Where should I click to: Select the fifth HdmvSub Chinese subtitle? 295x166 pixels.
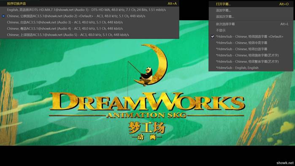(x=251, y=61)
